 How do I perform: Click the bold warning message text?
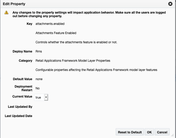[x=89, y=14]
